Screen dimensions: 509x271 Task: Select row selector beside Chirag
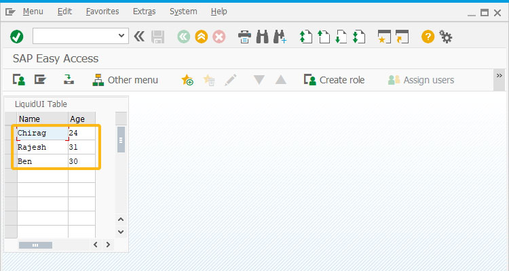pos(11,133)
